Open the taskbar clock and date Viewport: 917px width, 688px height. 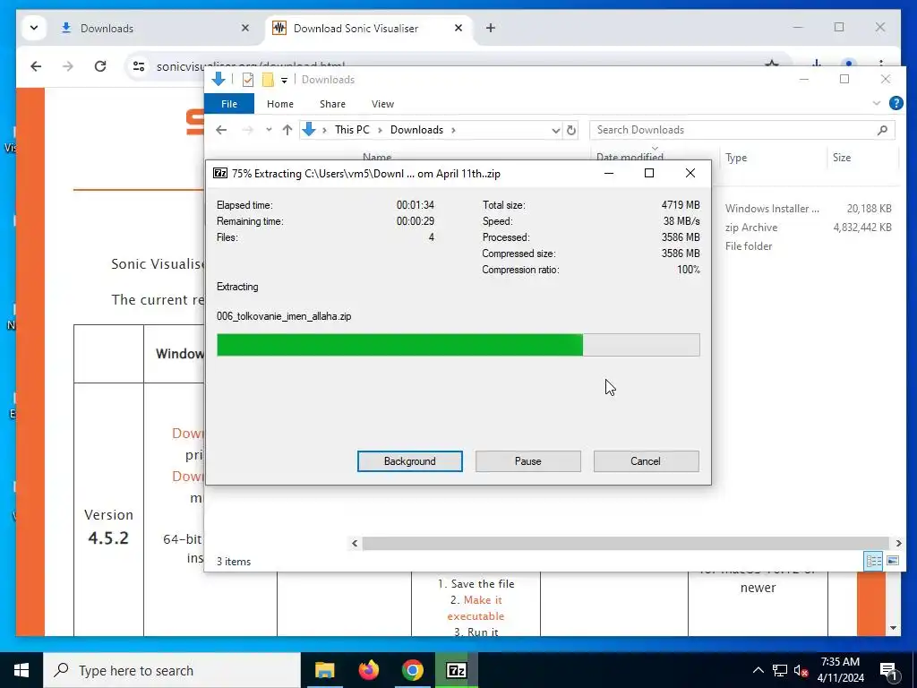tap(840, 670)
